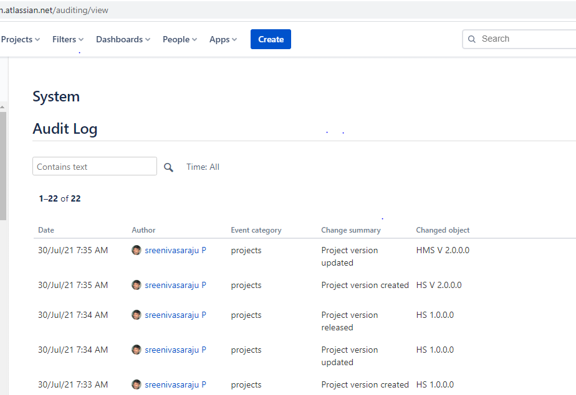Click the author avatar on the 7:33 AM row
This screenshot has width=576, height=395.
tap(137, 385)
